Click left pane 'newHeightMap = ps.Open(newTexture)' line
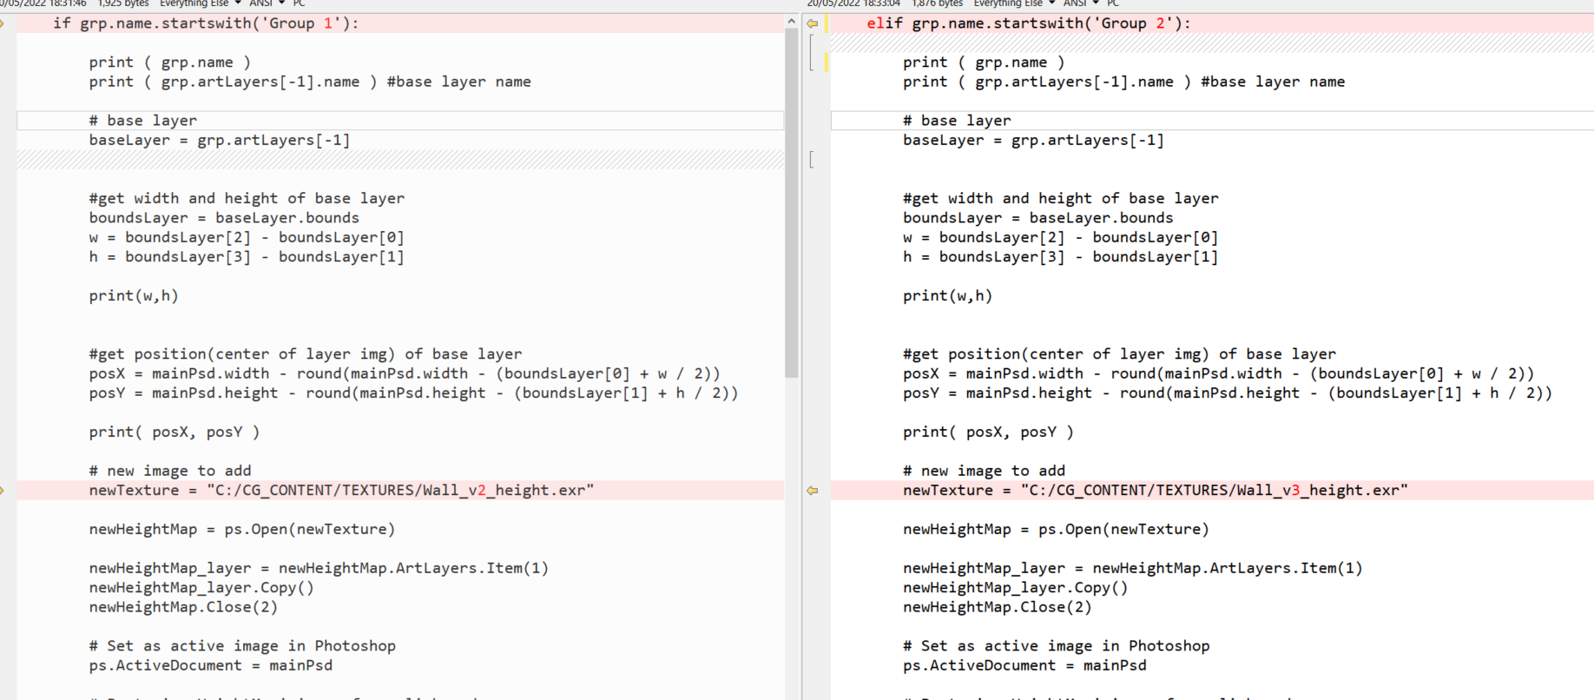1594x700 pixels. 242,530
